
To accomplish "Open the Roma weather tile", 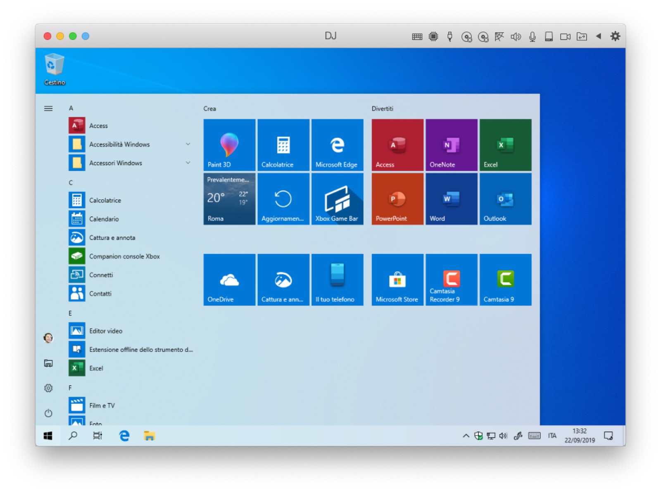I will (229, 199).
